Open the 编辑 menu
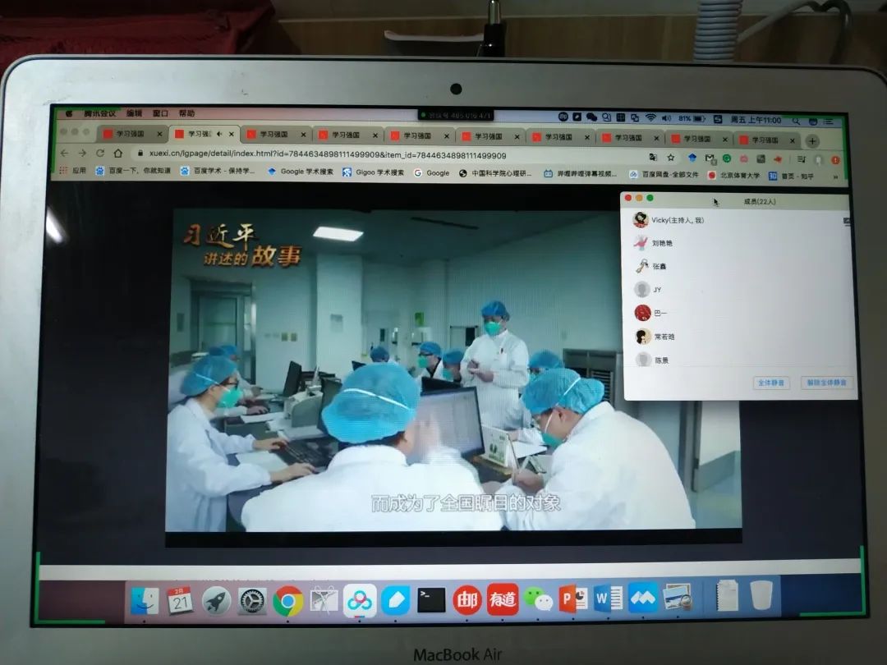The height and width of the screenshot is (665, 887). (134, 113)
